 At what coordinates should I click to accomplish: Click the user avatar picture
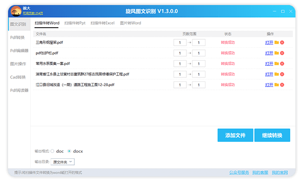(16, 11)
